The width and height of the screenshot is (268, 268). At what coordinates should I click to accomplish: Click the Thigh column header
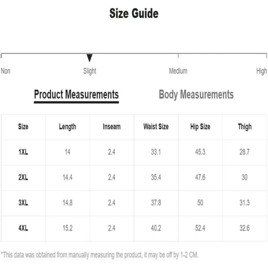click(245, 127)
